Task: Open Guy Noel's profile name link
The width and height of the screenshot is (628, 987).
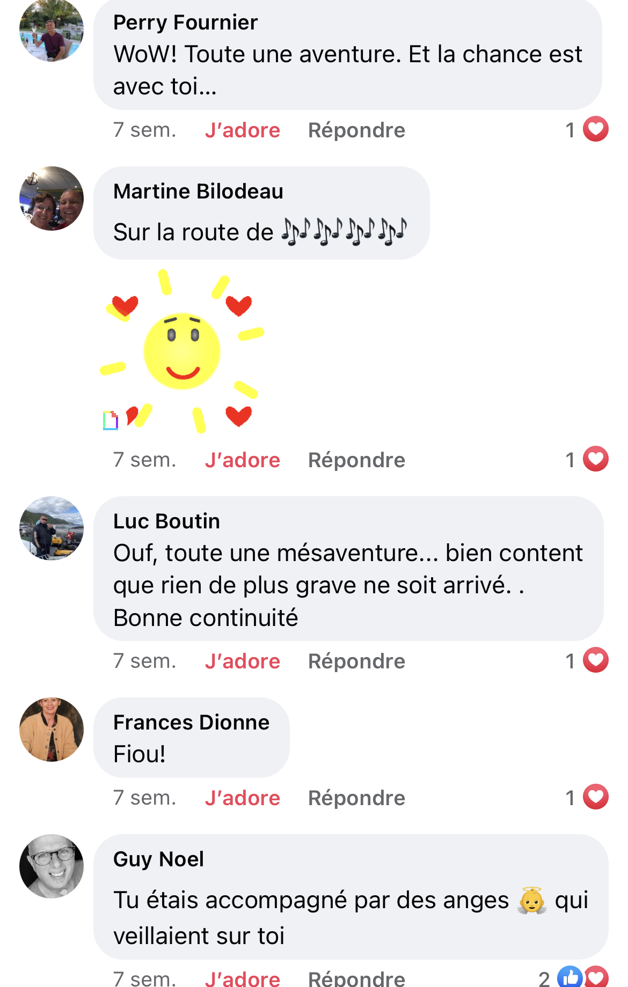Action: point(158,859)
